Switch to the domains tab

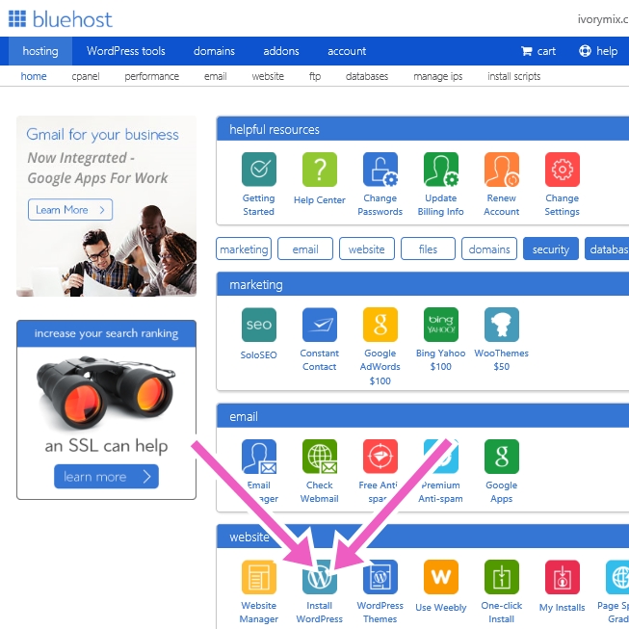tap(214, 51)
